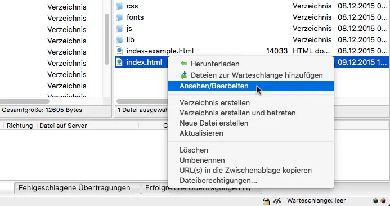Click the lib folder icon
Image resolution: width=390 pixels, height=206 pixels.
(x=120, y=39)
